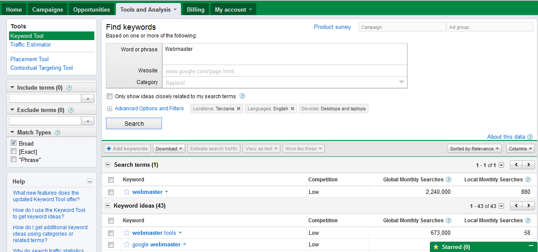The image size is (538, 252).
Task: Open help for Include terms
Action: [x=69, y=88]
